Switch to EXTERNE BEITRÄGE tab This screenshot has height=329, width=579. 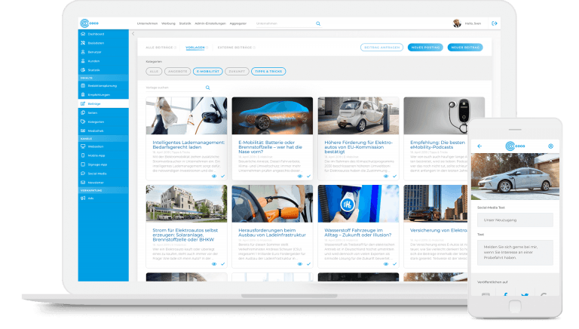pos(235,48)
